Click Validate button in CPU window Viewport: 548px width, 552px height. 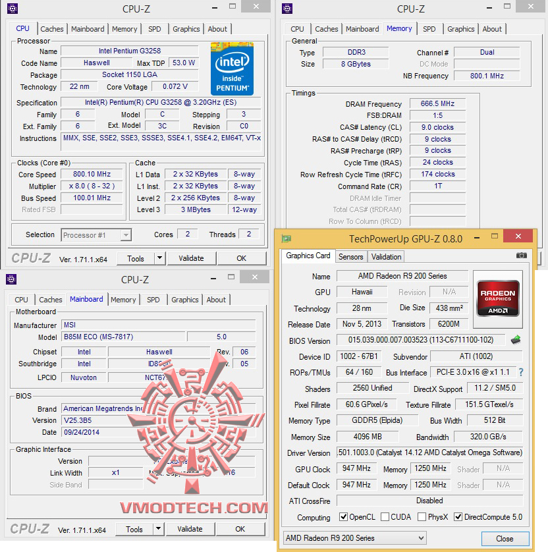191,258
